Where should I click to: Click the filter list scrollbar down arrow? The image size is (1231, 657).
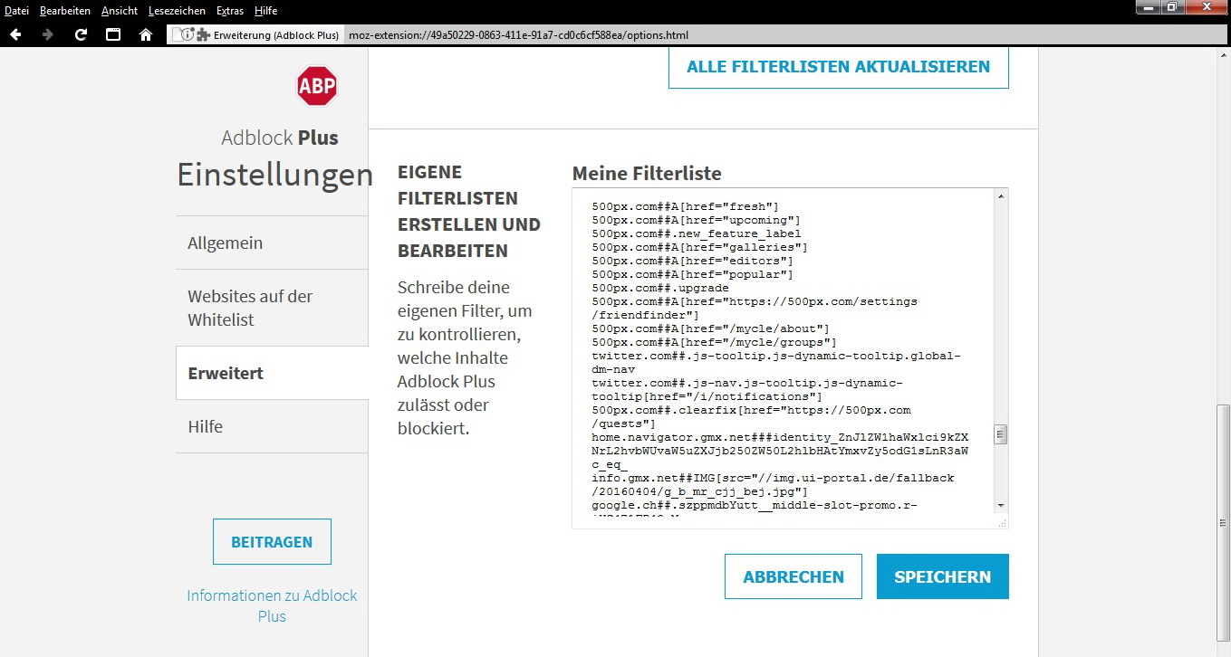[x=1001, y=505]
